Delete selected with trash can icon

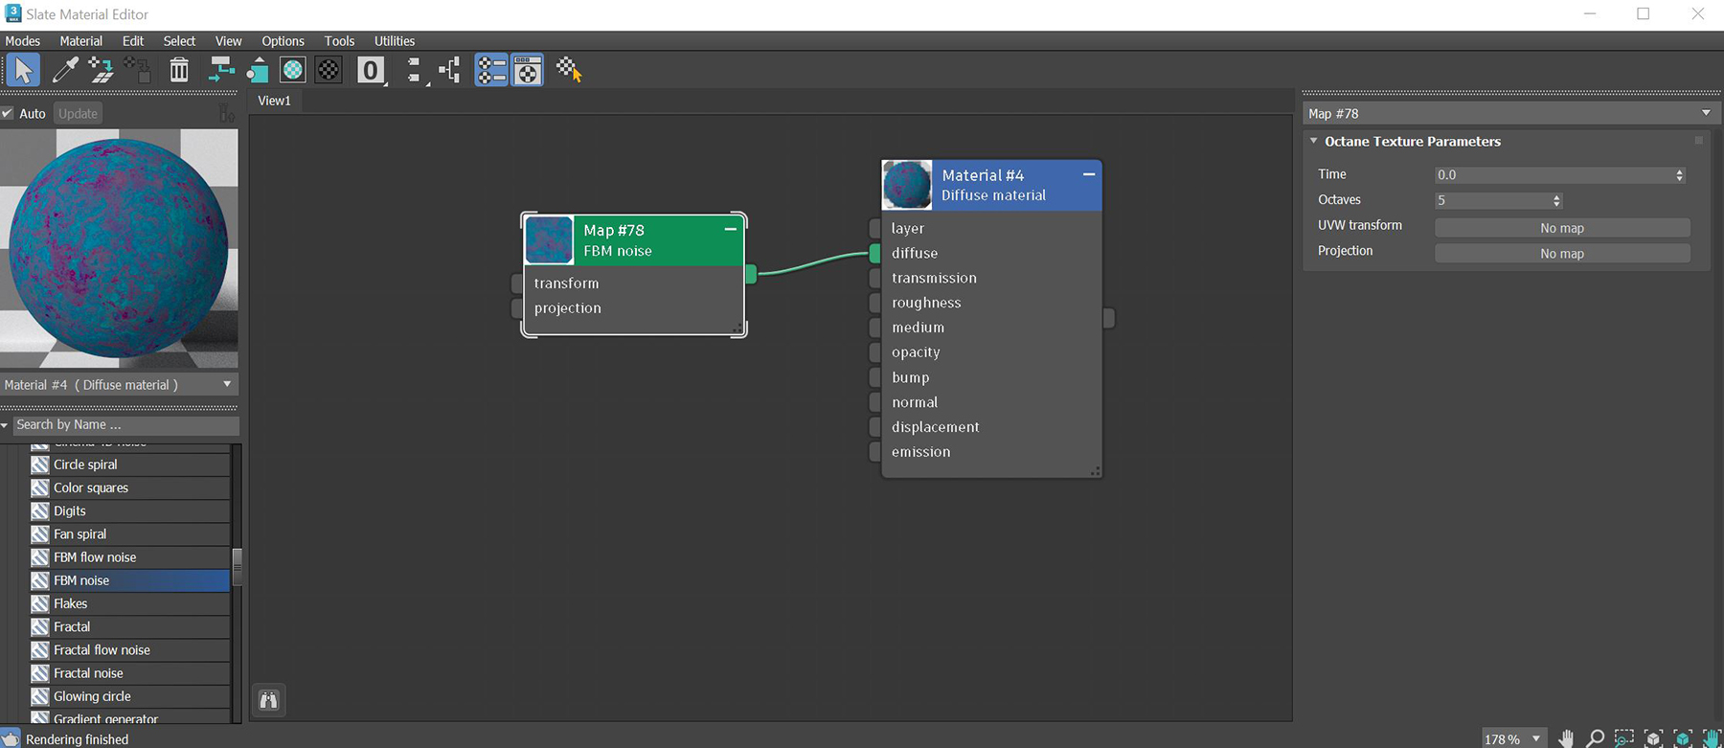[x=179, y=70]
